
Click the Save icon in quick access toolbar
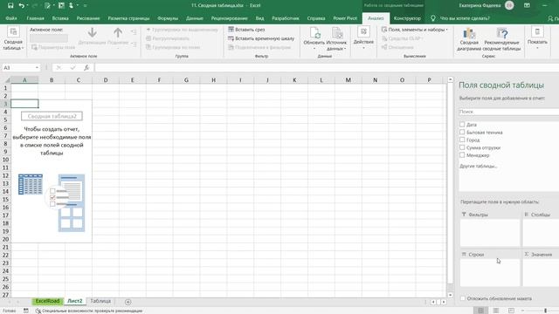10,5
